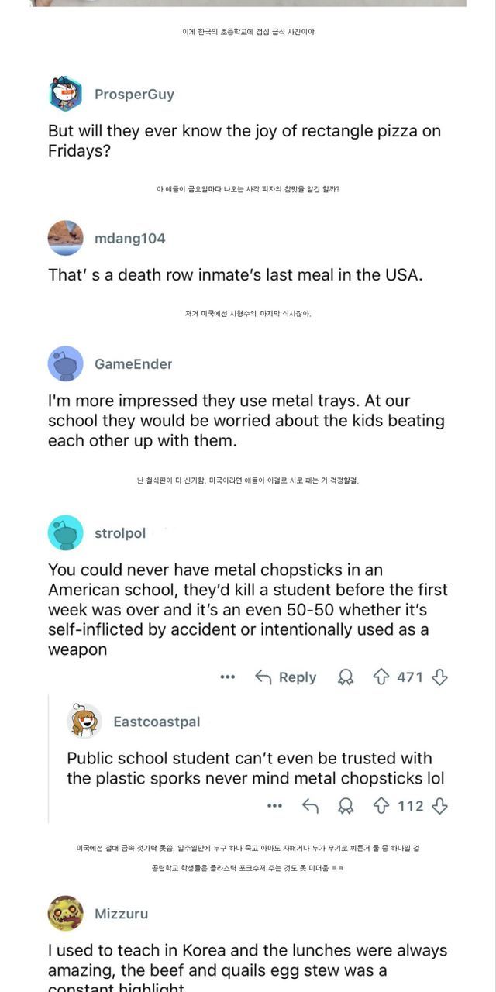
Task: Reply to strolpol's comment
Action: [286, 677]
